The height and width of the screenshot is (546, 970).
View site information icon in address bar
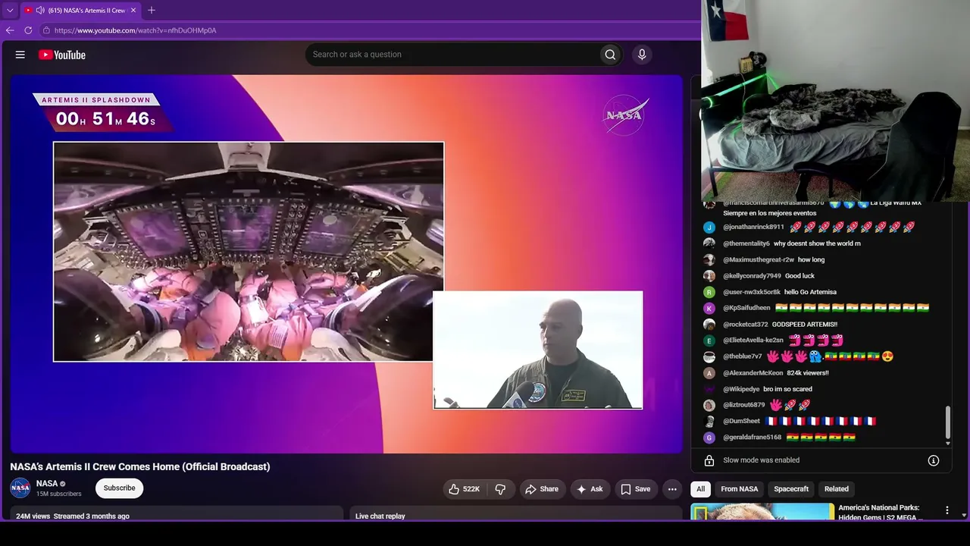tap(46, 30)
